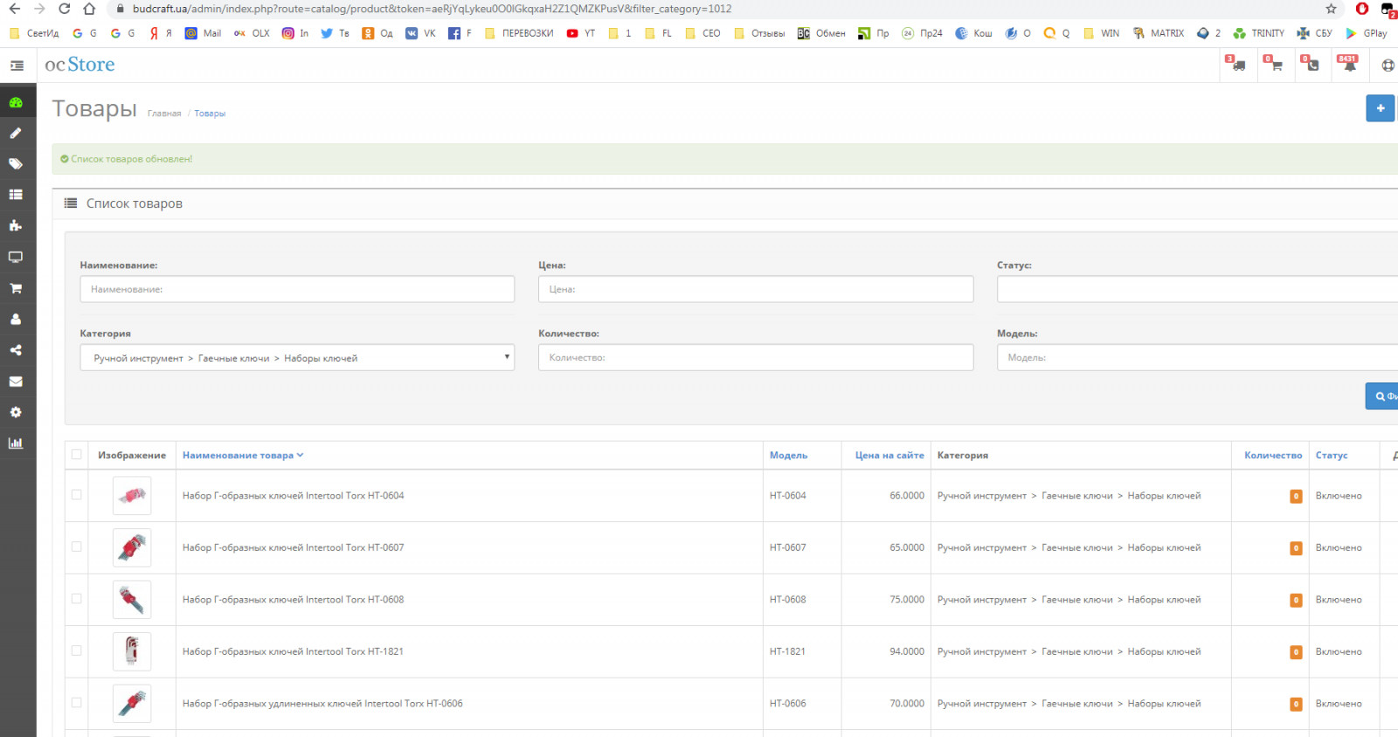Open the bell alerts icon with 8431
1398x737 pixels.
click(x=1348, y=64)
